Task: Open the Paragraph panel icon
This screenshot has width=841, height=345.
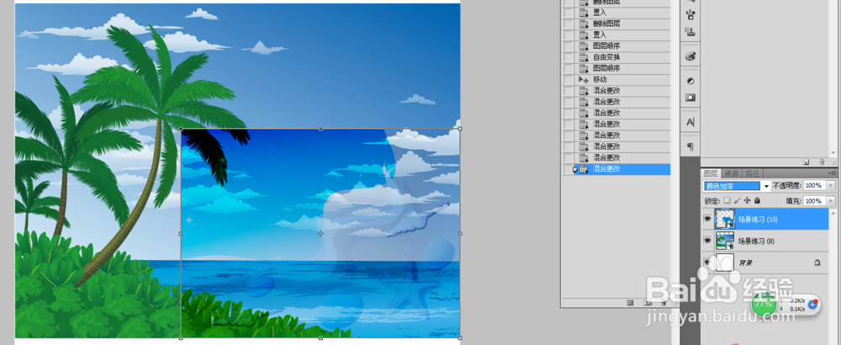Action: (690, 146)
